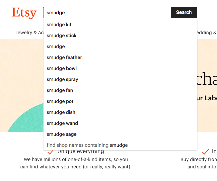The image size is (217, 181).
Task: Select the smudge sage suggestion
Action: click(62, 134)
